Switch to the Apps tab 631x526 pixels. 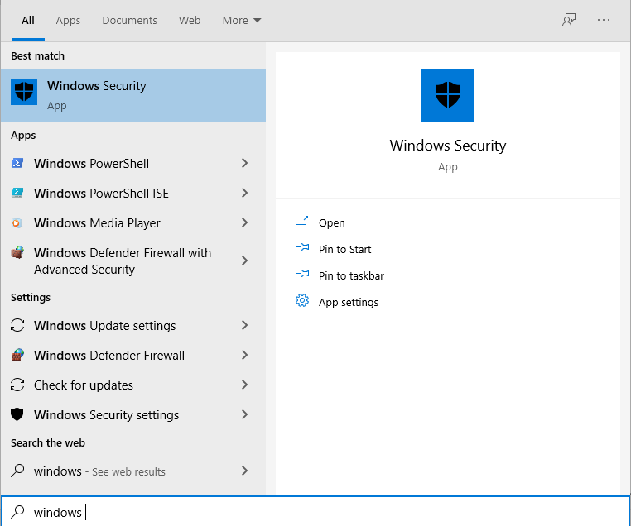pyautogui.click(x=68, y=21)
